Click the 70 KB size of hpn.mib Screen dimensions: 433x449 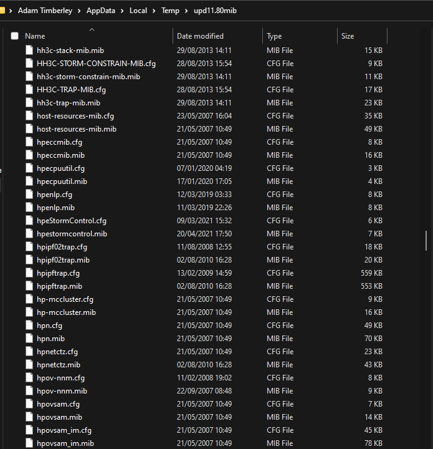pos(373,339)
